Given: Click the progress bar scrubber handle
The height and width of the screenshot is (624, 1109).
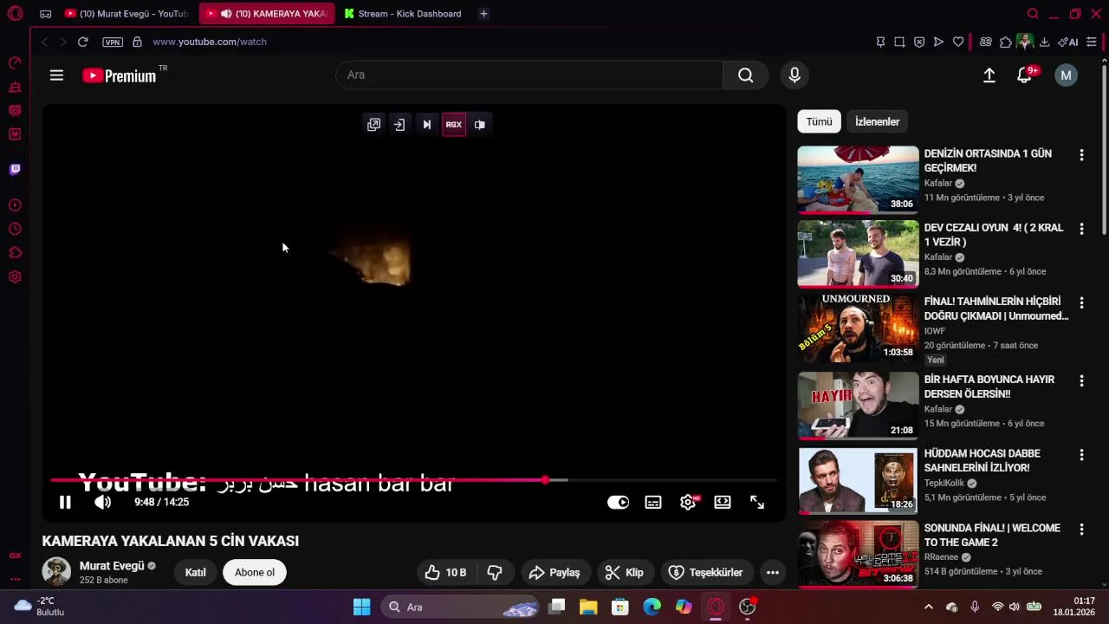Looking at the screenshot, I should pos(545,480).
